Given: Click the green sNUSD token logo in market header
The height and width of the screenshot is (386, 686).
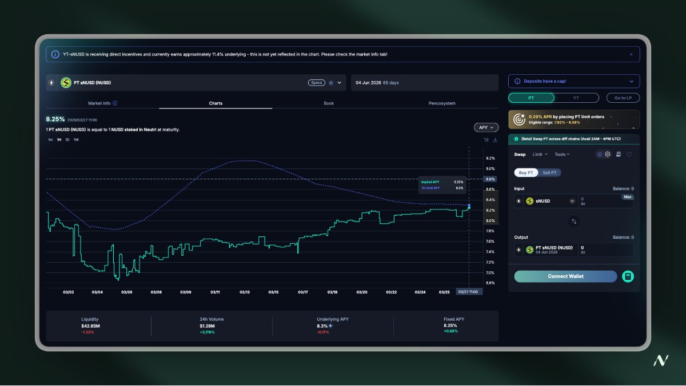Looking at the screenshot, I should coord(66,83).
